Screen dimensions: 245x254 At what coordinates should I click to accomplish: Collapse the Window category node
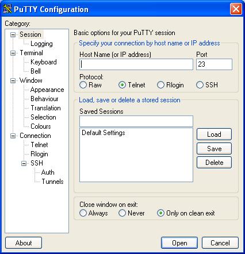pyautogui.click(x=13, y=80)
